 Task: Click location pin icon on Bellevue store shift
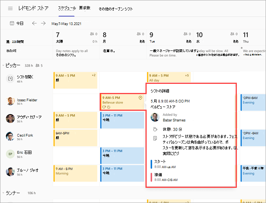point(140,98)
